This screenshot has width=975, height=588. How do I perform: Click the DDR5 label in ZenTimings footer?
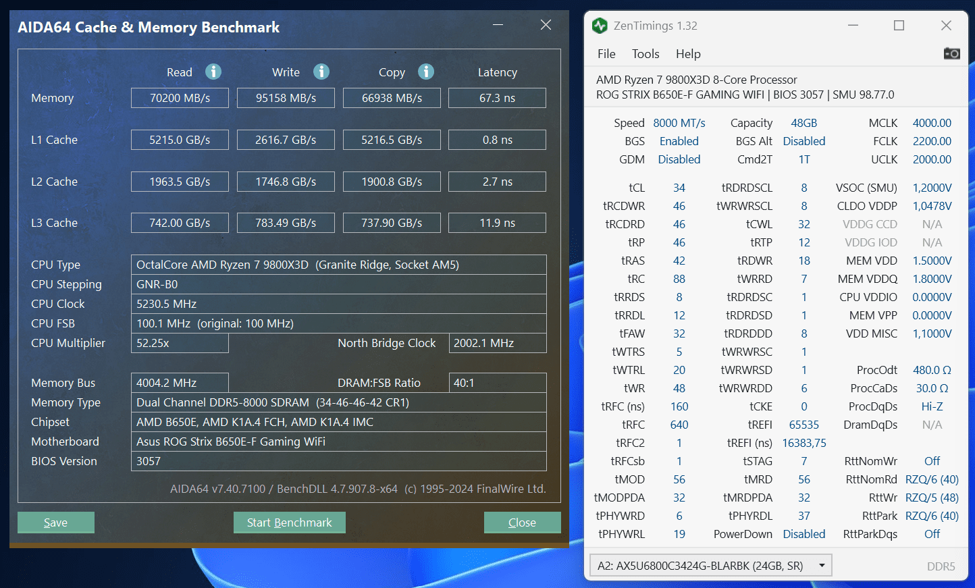(941, 566)
